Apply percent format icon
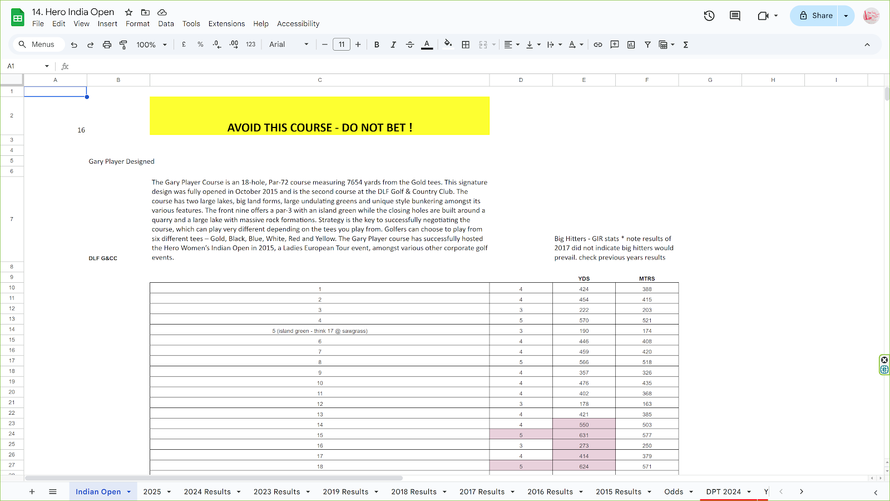This screenshot has height=501, width=890. pos(200,45)
